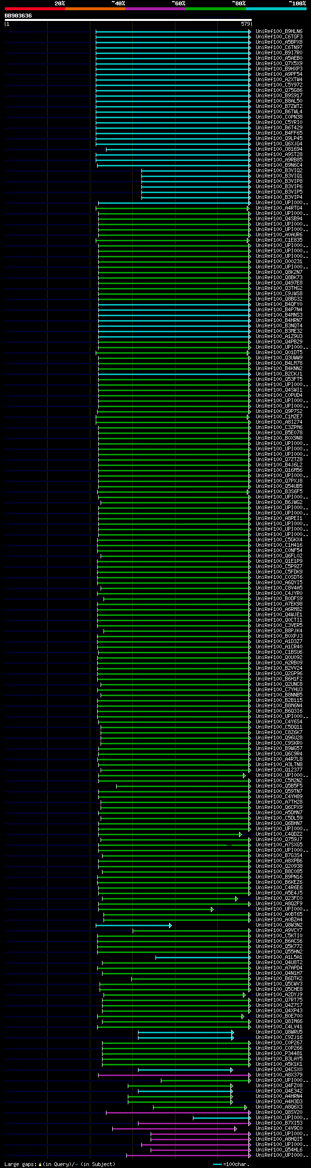Select the UniRef100_B2CKJ1 label
Image resolution: width=311 pixels, height=1168 pixels.
click(x=279, y=374)
